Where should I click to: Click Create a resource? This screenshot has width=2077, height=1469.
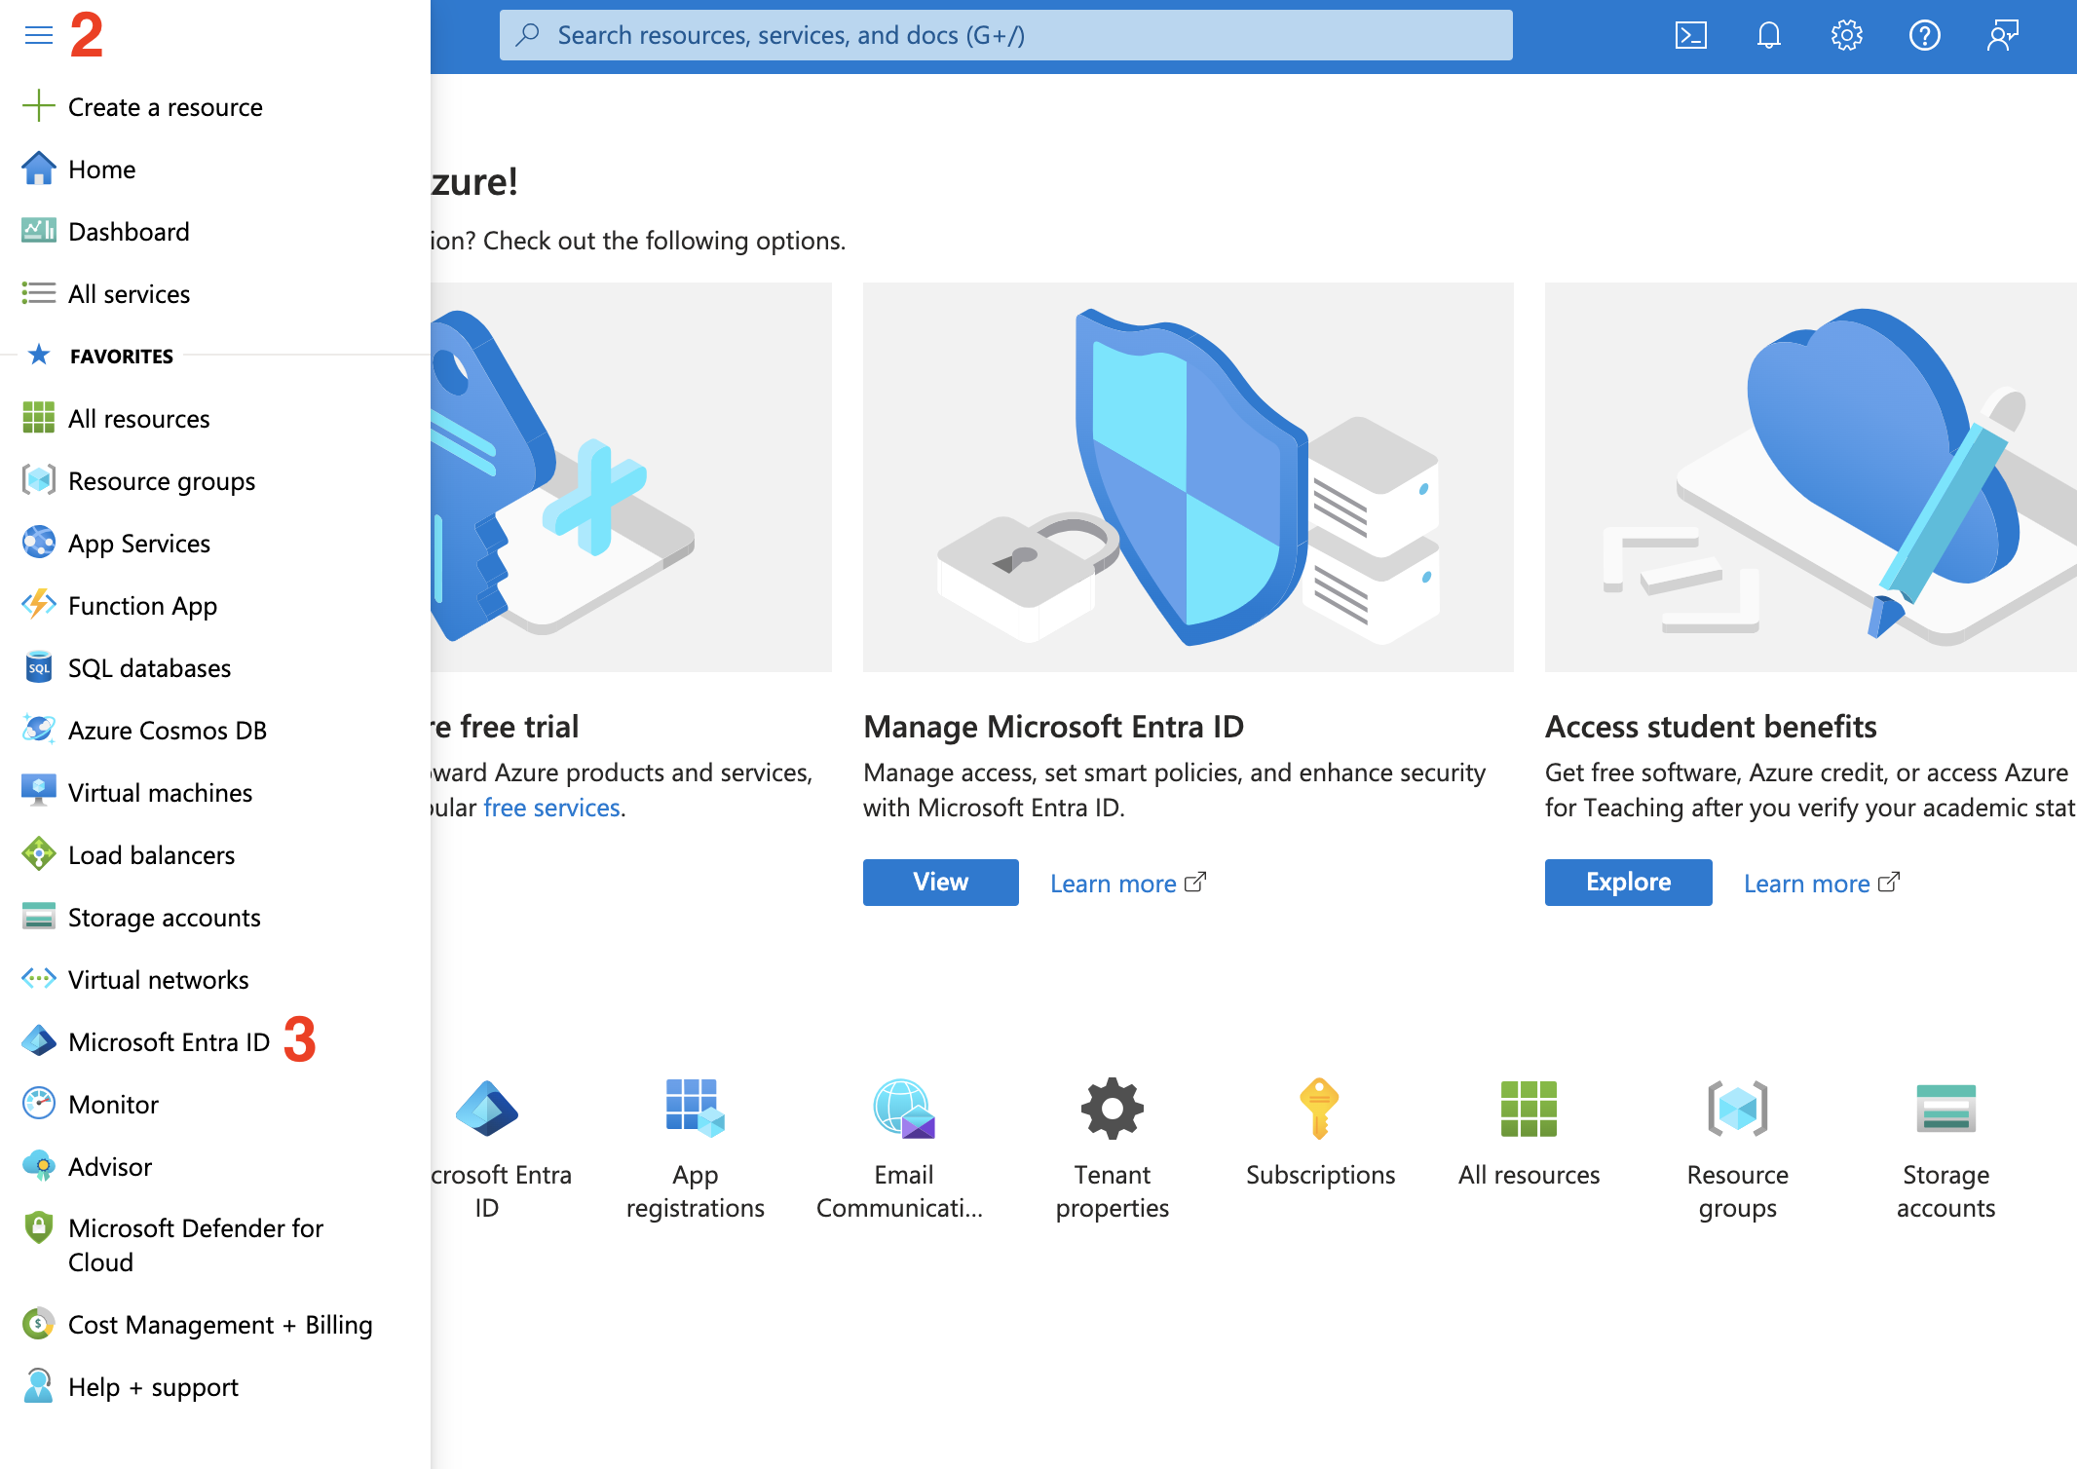click(165, 107)
